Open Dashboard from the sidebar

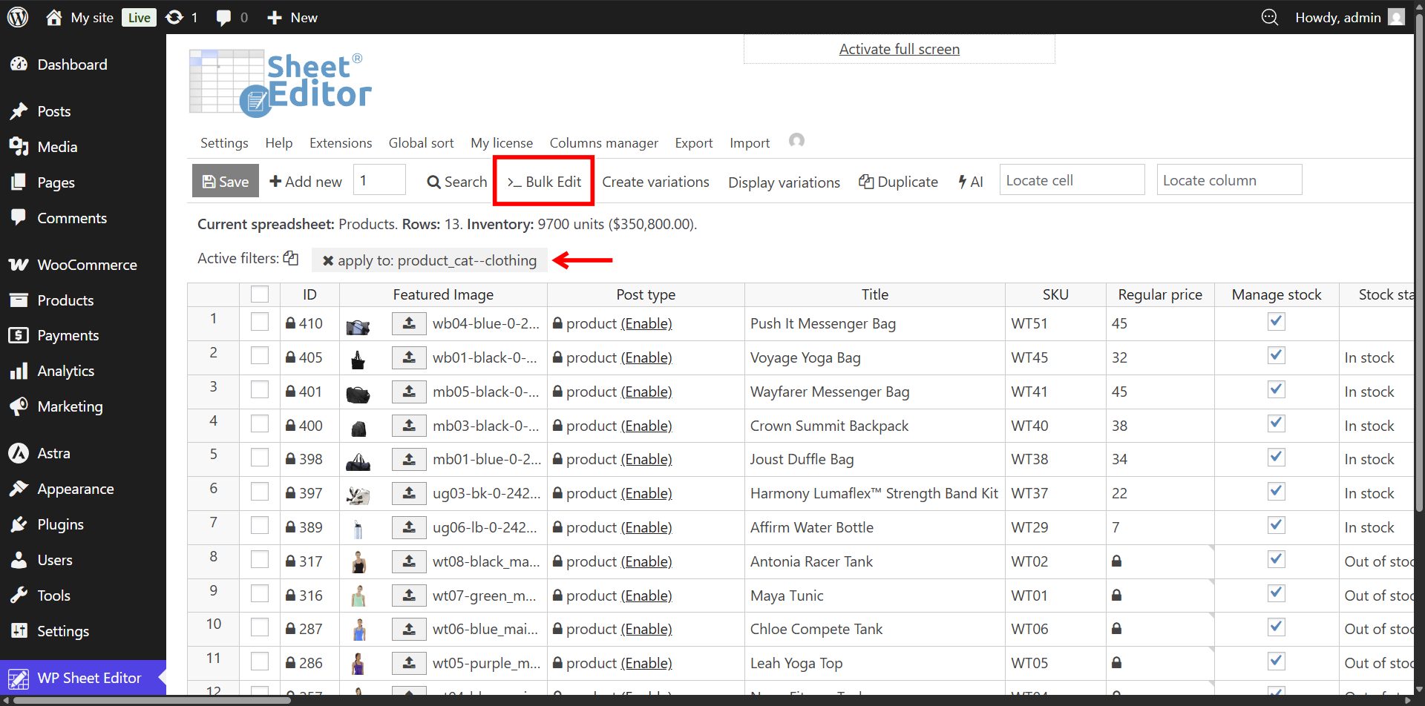point(72,65)
